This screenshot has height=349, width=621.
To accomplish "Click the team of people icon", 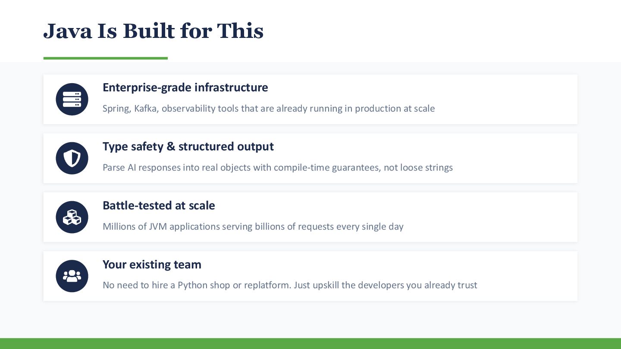I will pyautogui.click(x=72, y=276).
